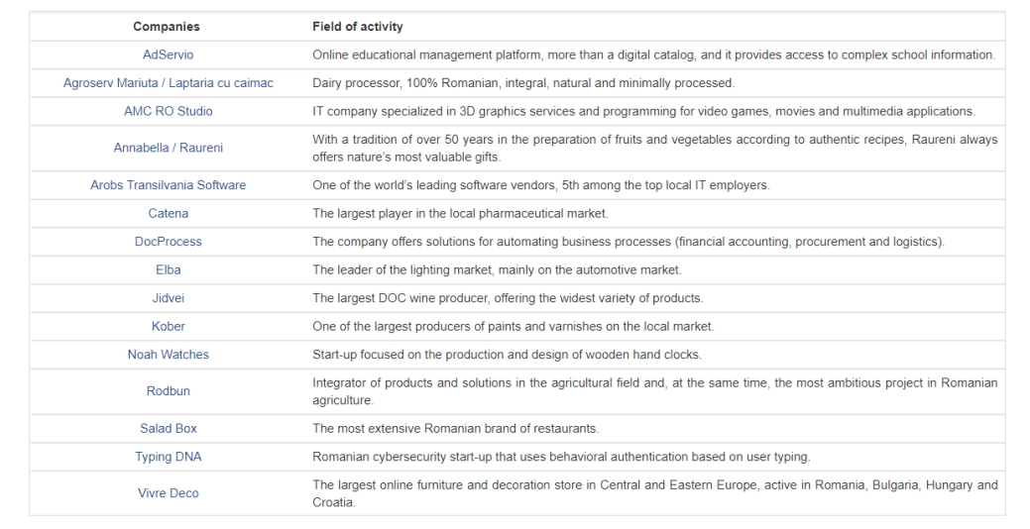
Task: Click the Field of activity column header
Action: click(x=357, y=26)
